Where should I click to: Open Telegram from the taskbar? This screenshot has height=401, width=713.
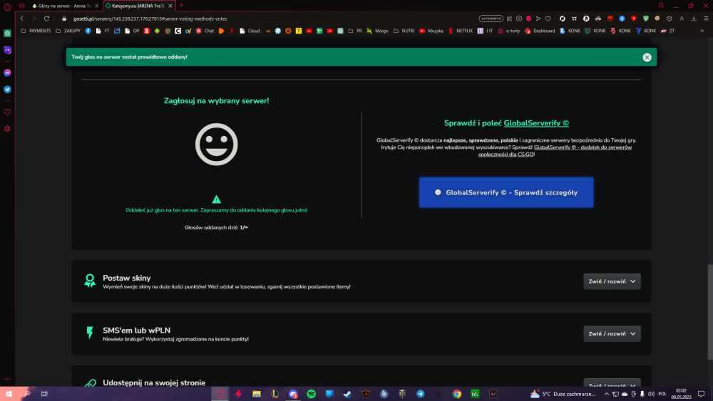click(x=421, y=394)
